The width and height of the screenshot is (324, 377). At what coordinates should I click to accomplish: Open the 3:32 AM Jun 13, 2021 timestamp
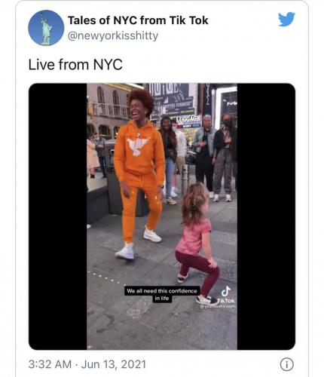87,364
